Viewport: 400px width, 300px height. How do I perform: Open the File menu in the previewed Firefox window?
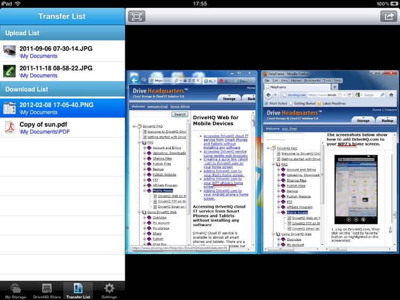[x=267, y=80]
